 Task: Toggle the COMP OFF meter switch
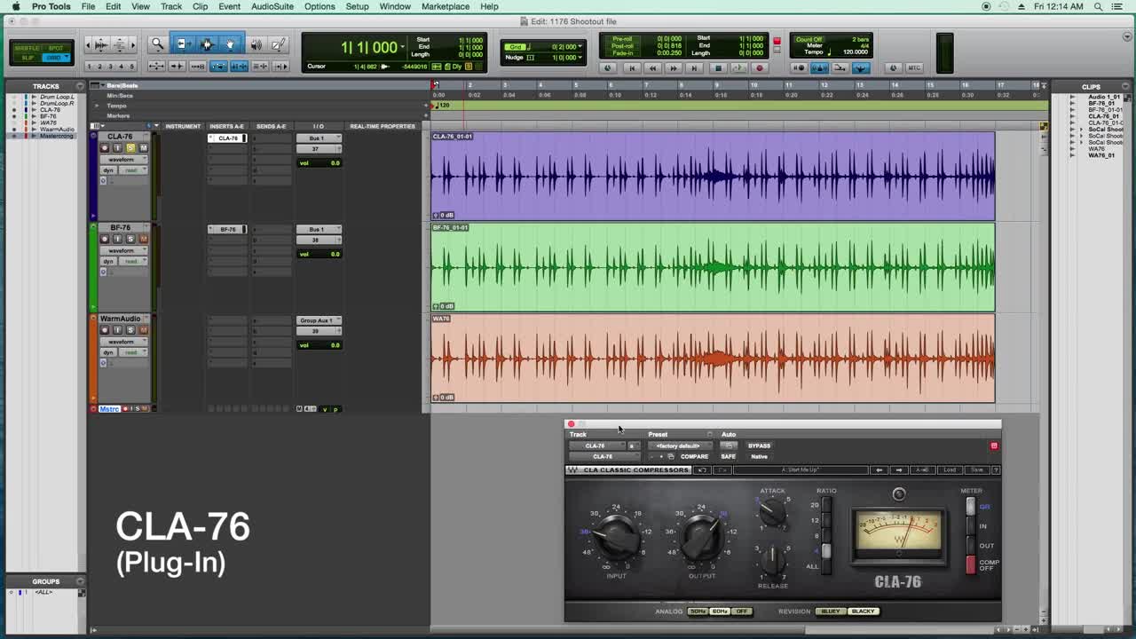pos(970,564)
